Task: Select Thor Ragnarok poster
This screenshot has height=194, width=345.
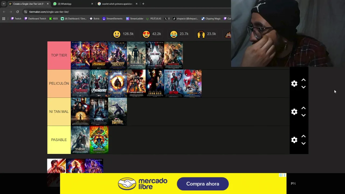Action: [99, 140]
